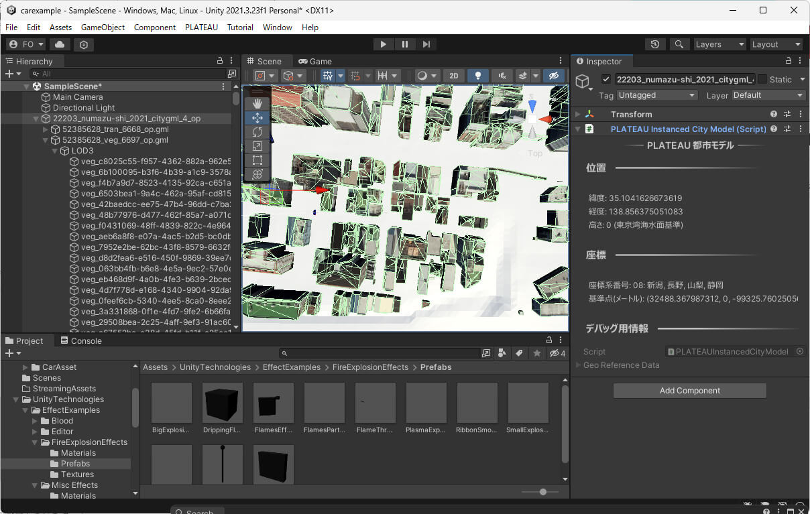Open the Window menu
Screen dimensions: 810x514
[277, 27]
